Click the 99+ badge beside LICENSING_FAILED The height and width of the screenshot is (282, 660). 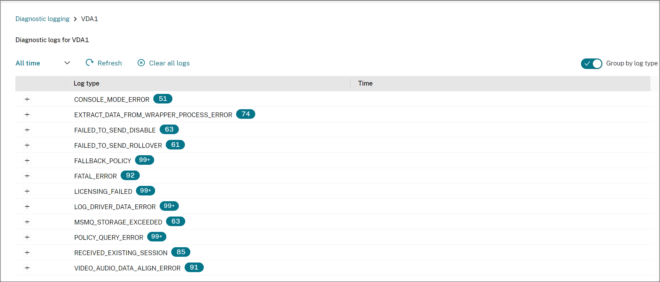point(146,191)
